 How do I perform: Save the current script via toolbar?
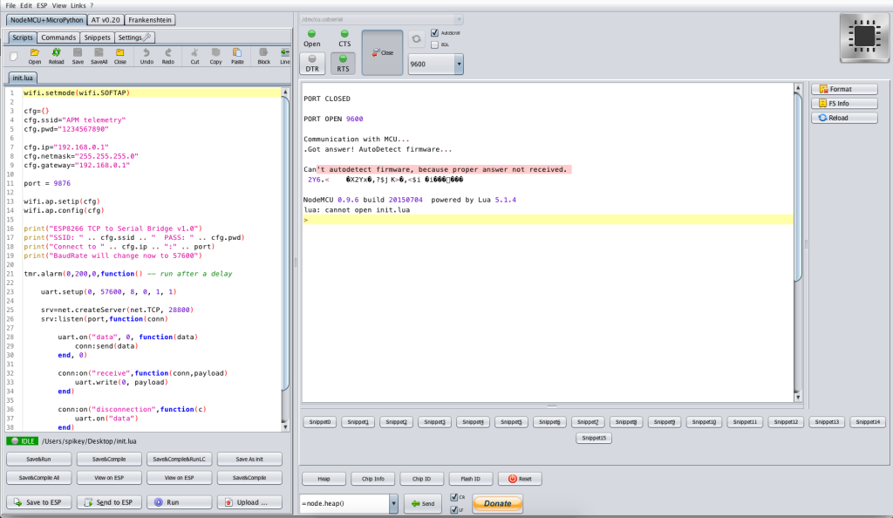click(x=78, y=56)
